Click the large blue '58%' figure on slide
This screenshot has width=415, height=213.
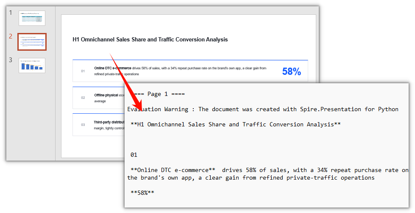coord(291,71)
